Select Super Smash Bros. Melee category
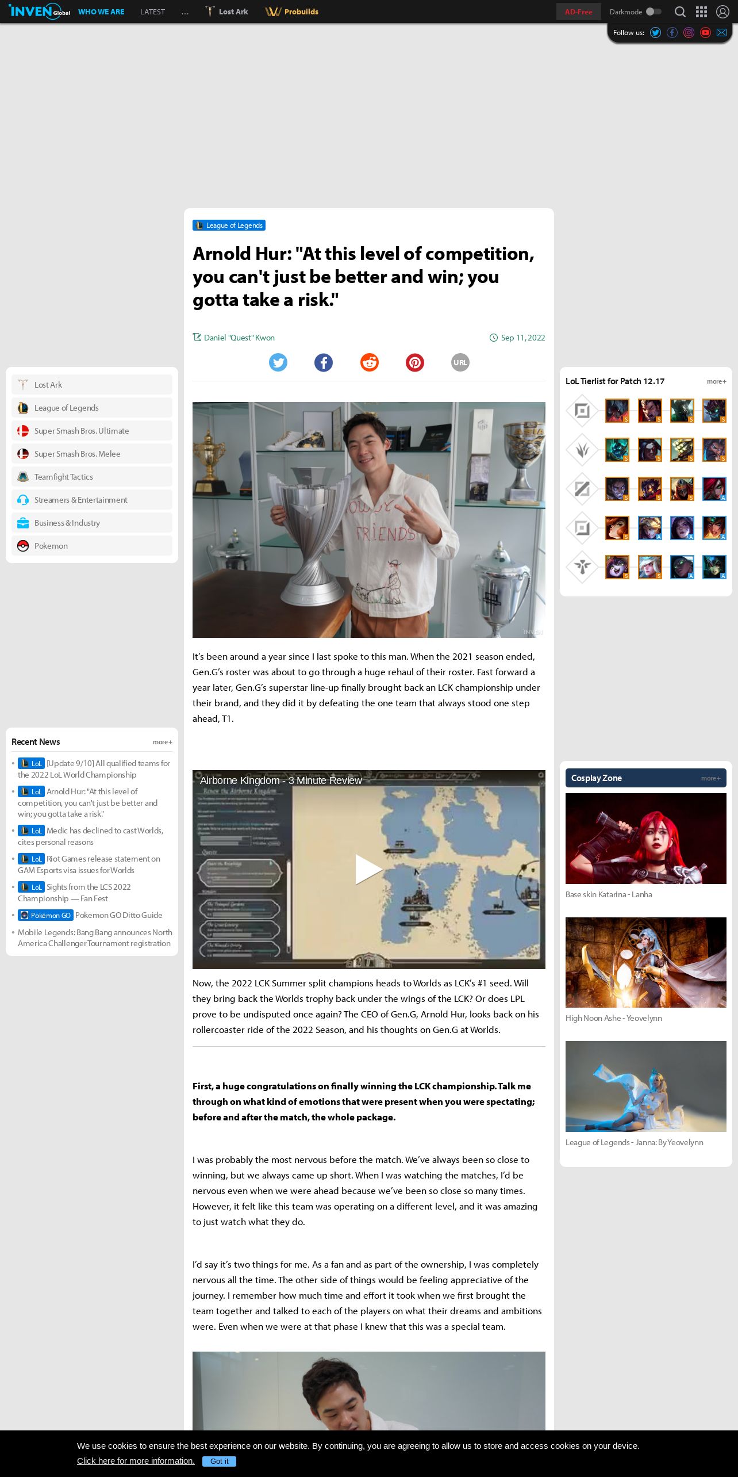Image resolution: width=738 pixels, height=1477 pixels. coord(92,454)
